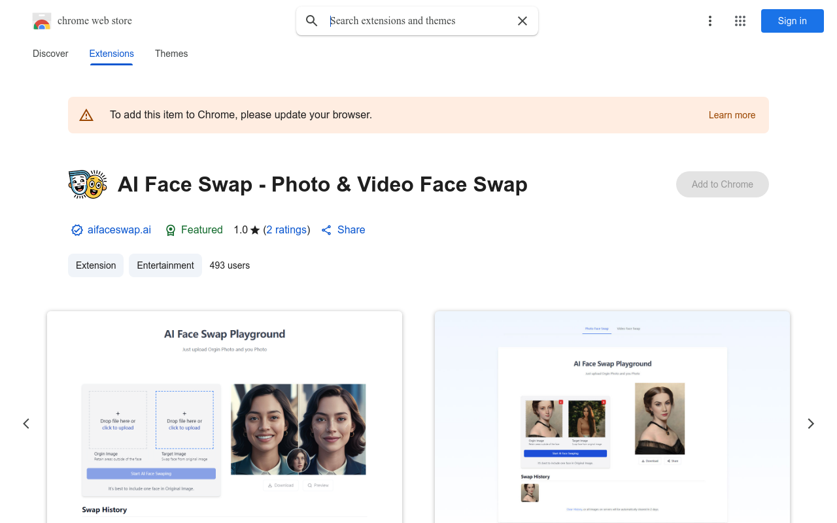This screenshot has width=837, height=523.
Task: Click the Featured badge icon
Action: tap(171, 230)
